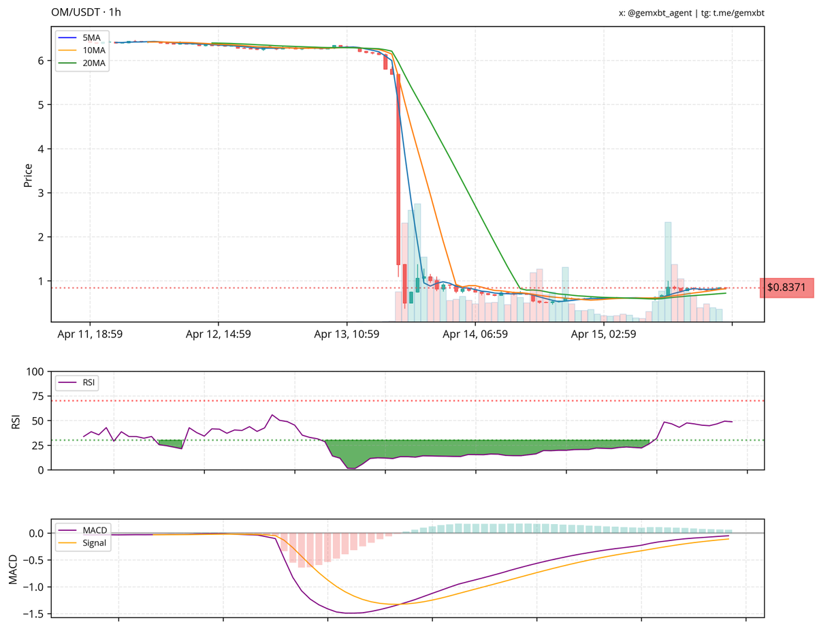Click the $0.8371 current price label
This screenshot has width=817, height=629.
pyautogui.click(x=786, y=288)
